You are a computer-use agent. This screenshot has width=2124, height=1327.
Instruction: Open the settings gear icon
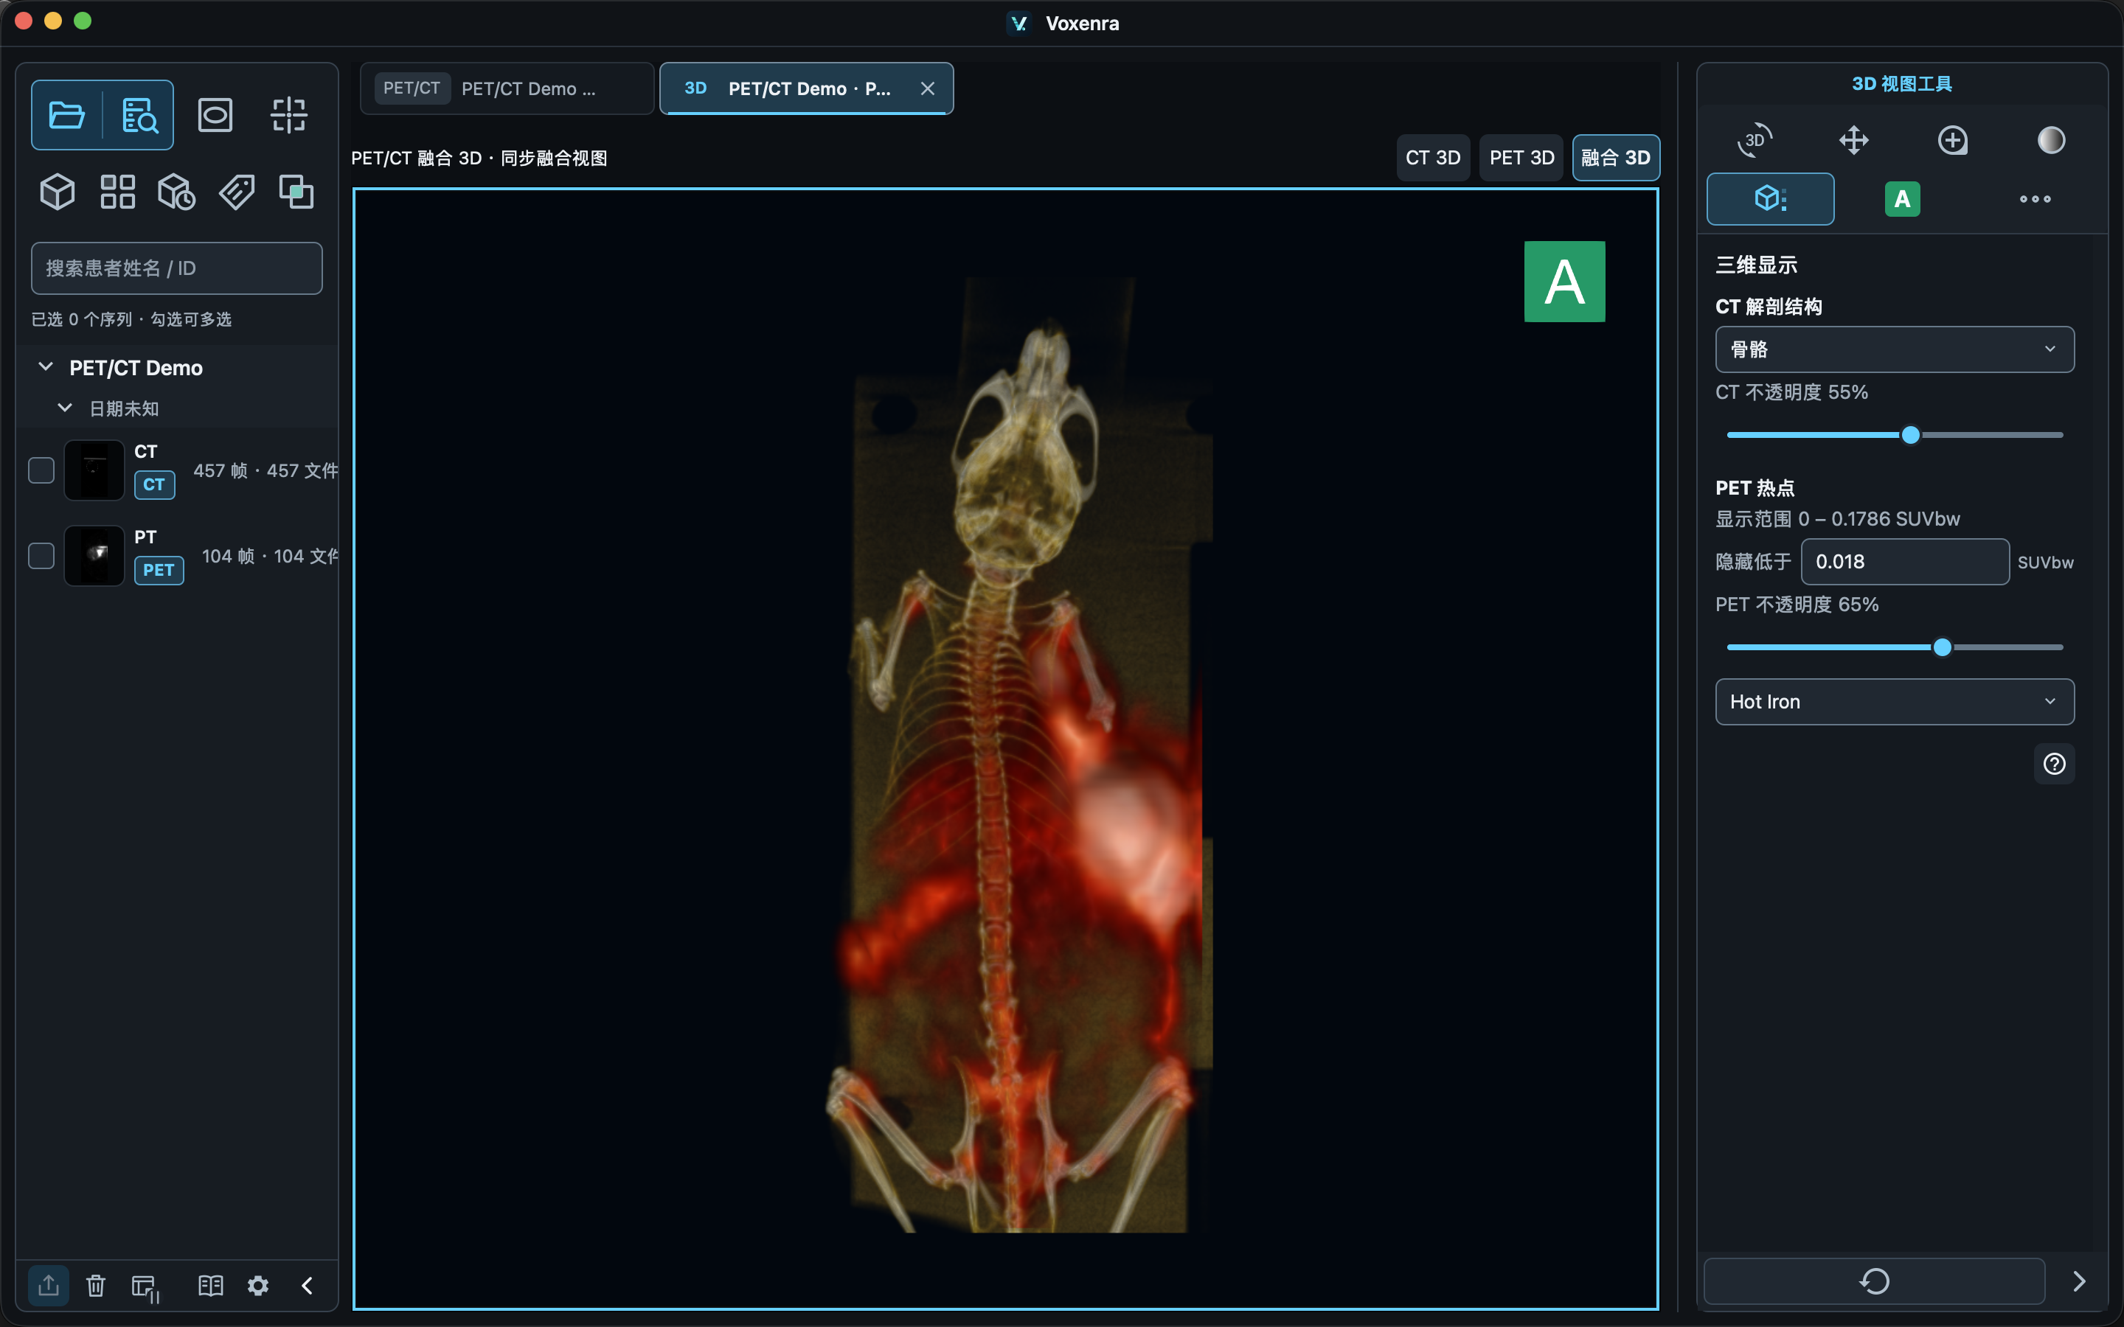(x=258, y=1286)
